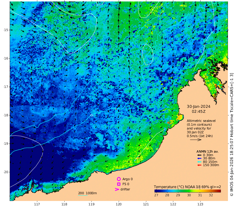The image size is (235, 208).
Task: Click the colorbar tick label 29
Action: tap(178, 195)
